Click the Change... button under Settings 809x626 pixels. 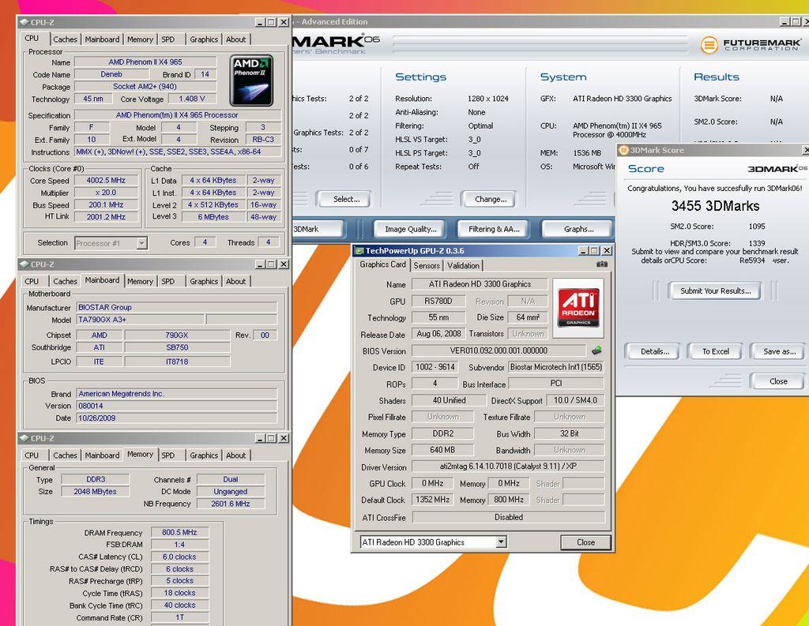coord(490,199)
